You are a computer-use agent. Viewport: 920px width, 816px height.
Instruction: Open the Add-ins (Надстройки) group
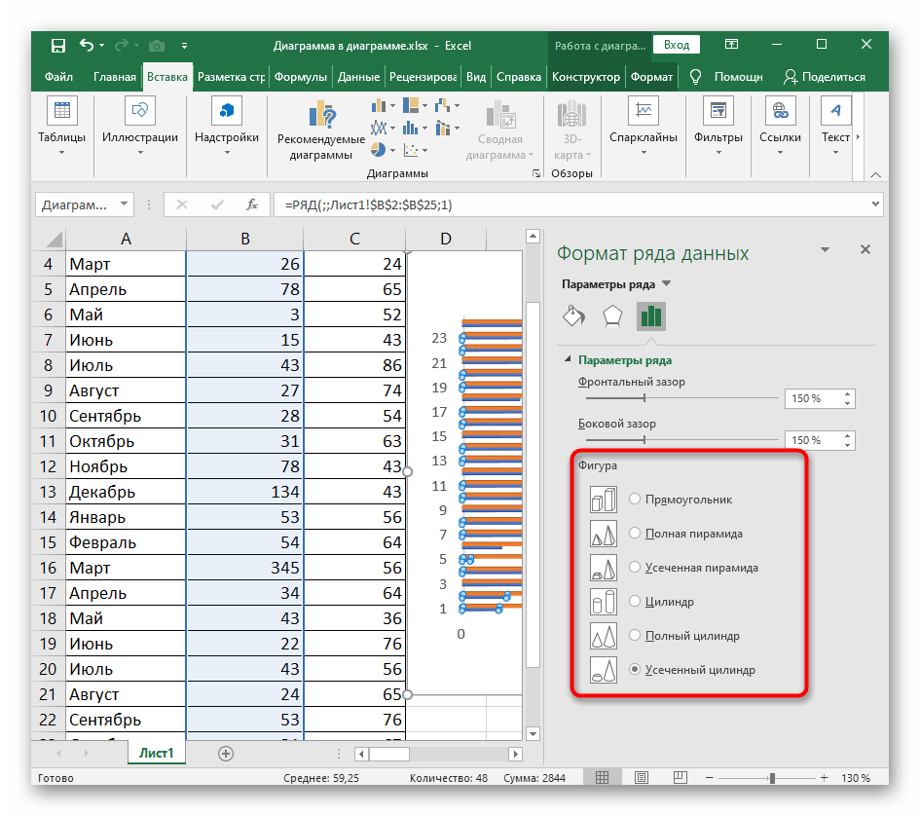227,111
